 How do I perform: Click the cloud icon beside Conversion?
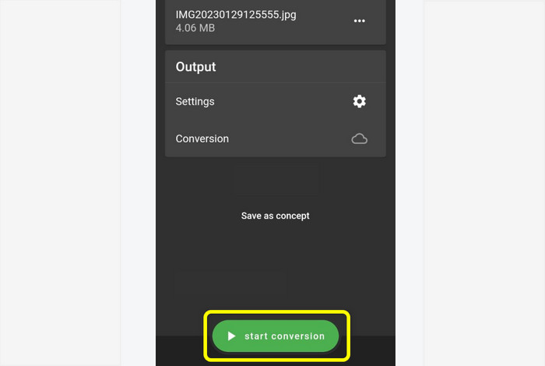click(360, 139)
